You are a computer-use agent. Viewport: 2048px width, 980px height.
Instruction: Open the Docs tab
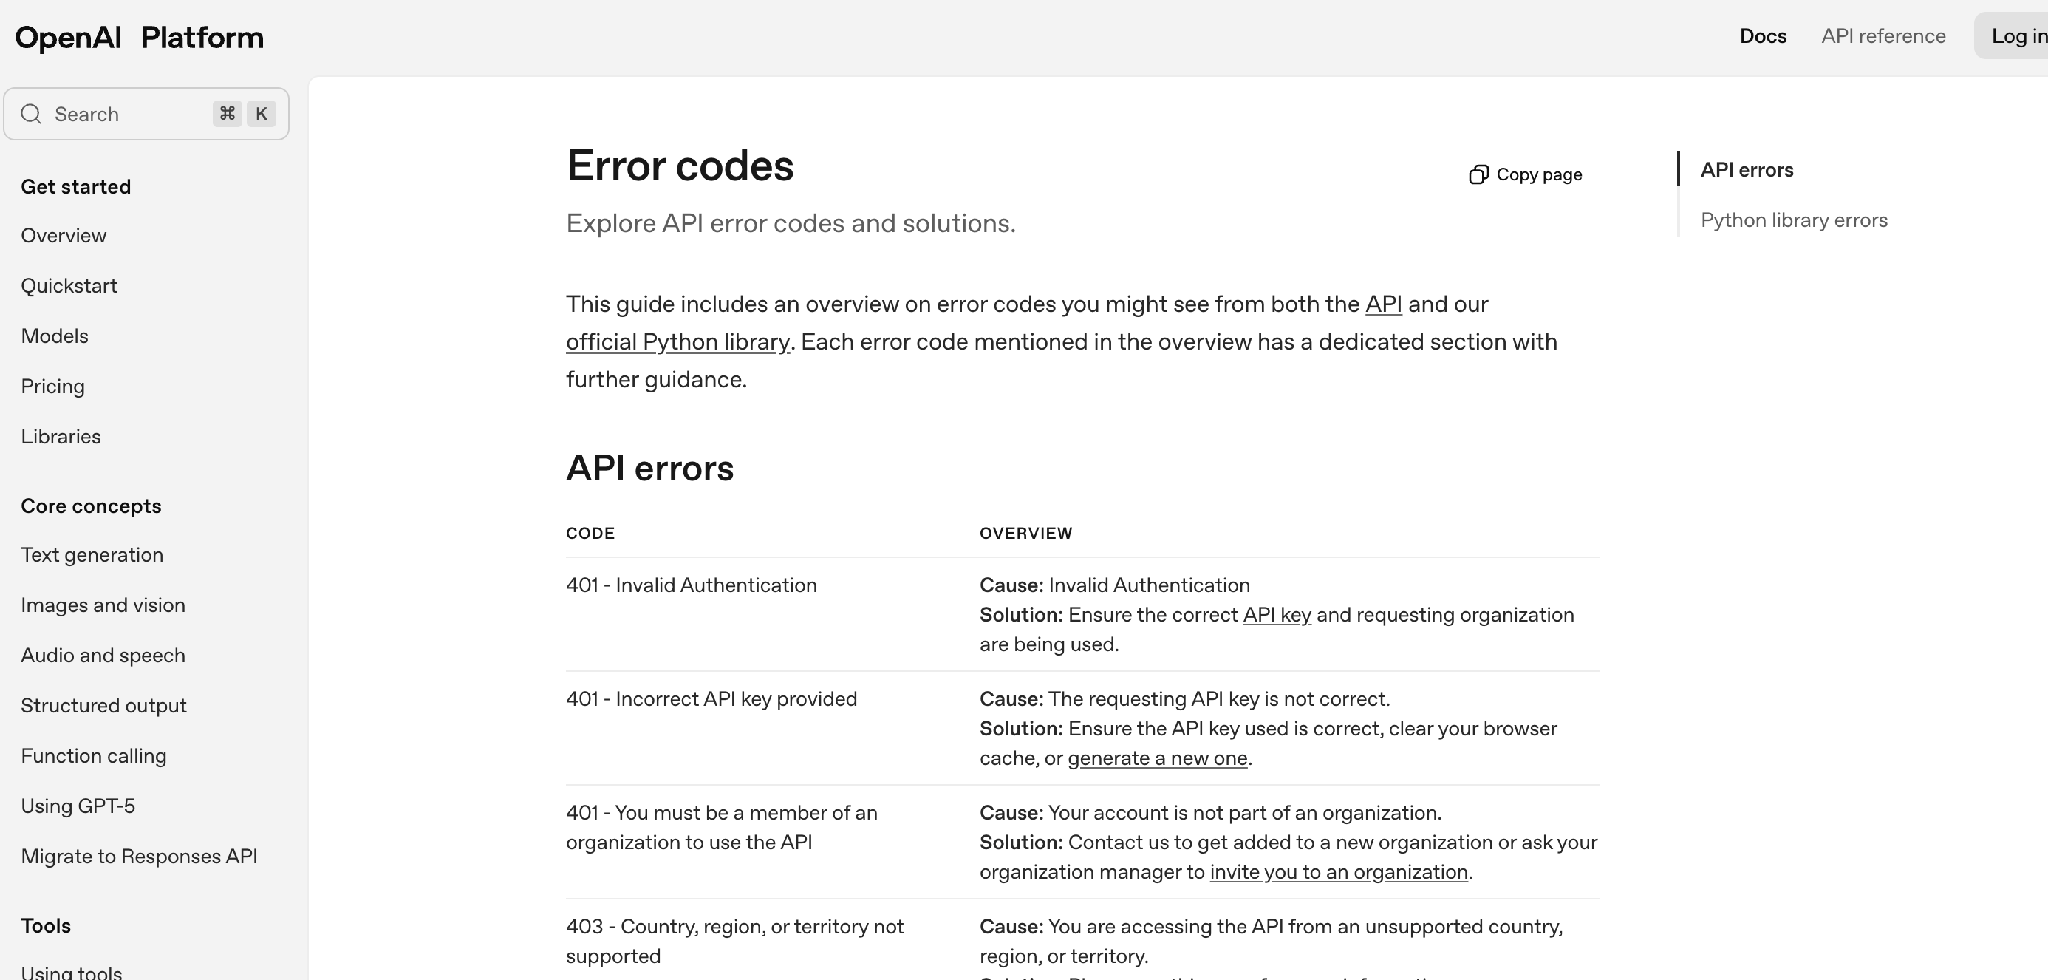[1763, 35]
